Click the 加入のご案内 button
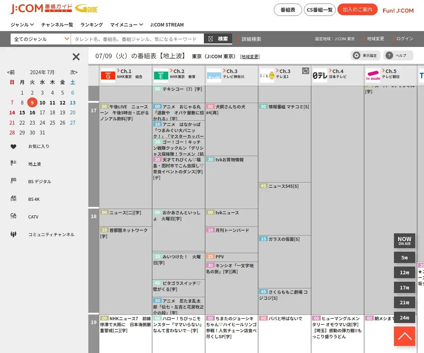 click(x=358, y=9)
